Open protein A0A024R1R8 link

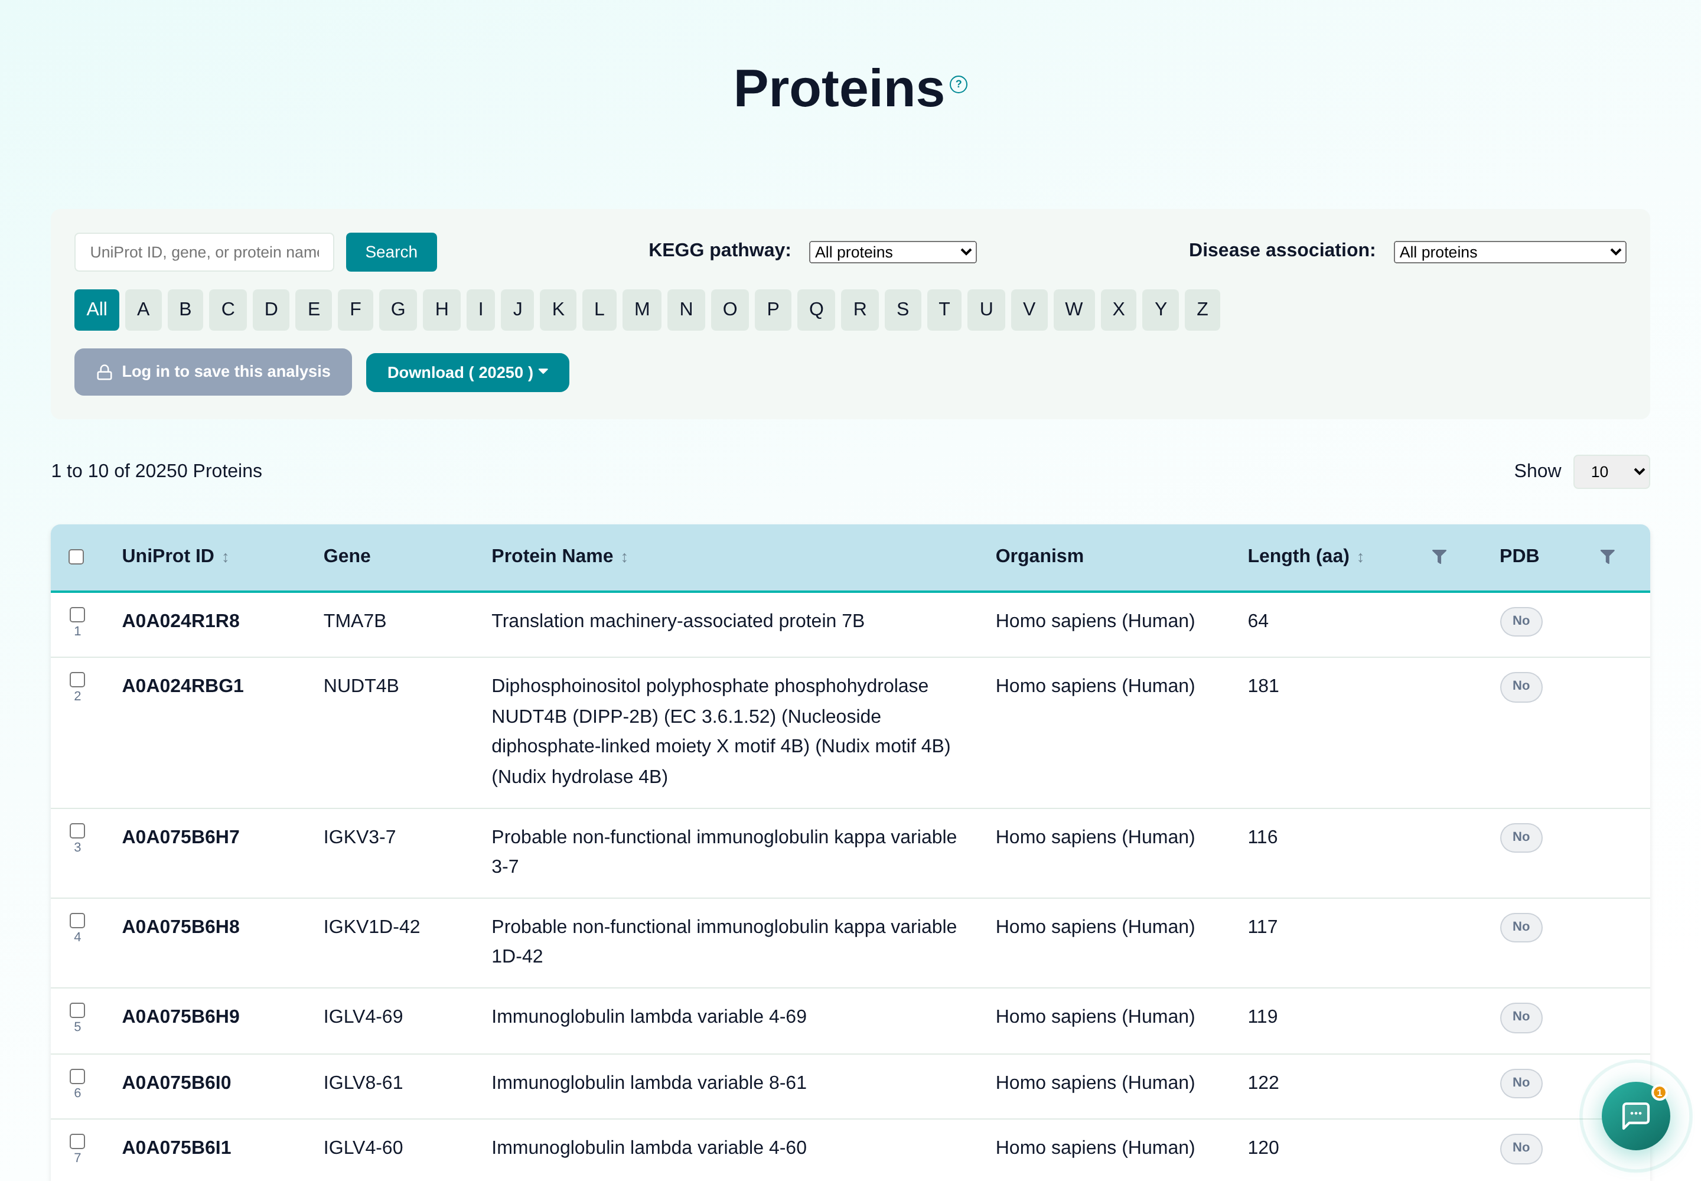[181, 621]
